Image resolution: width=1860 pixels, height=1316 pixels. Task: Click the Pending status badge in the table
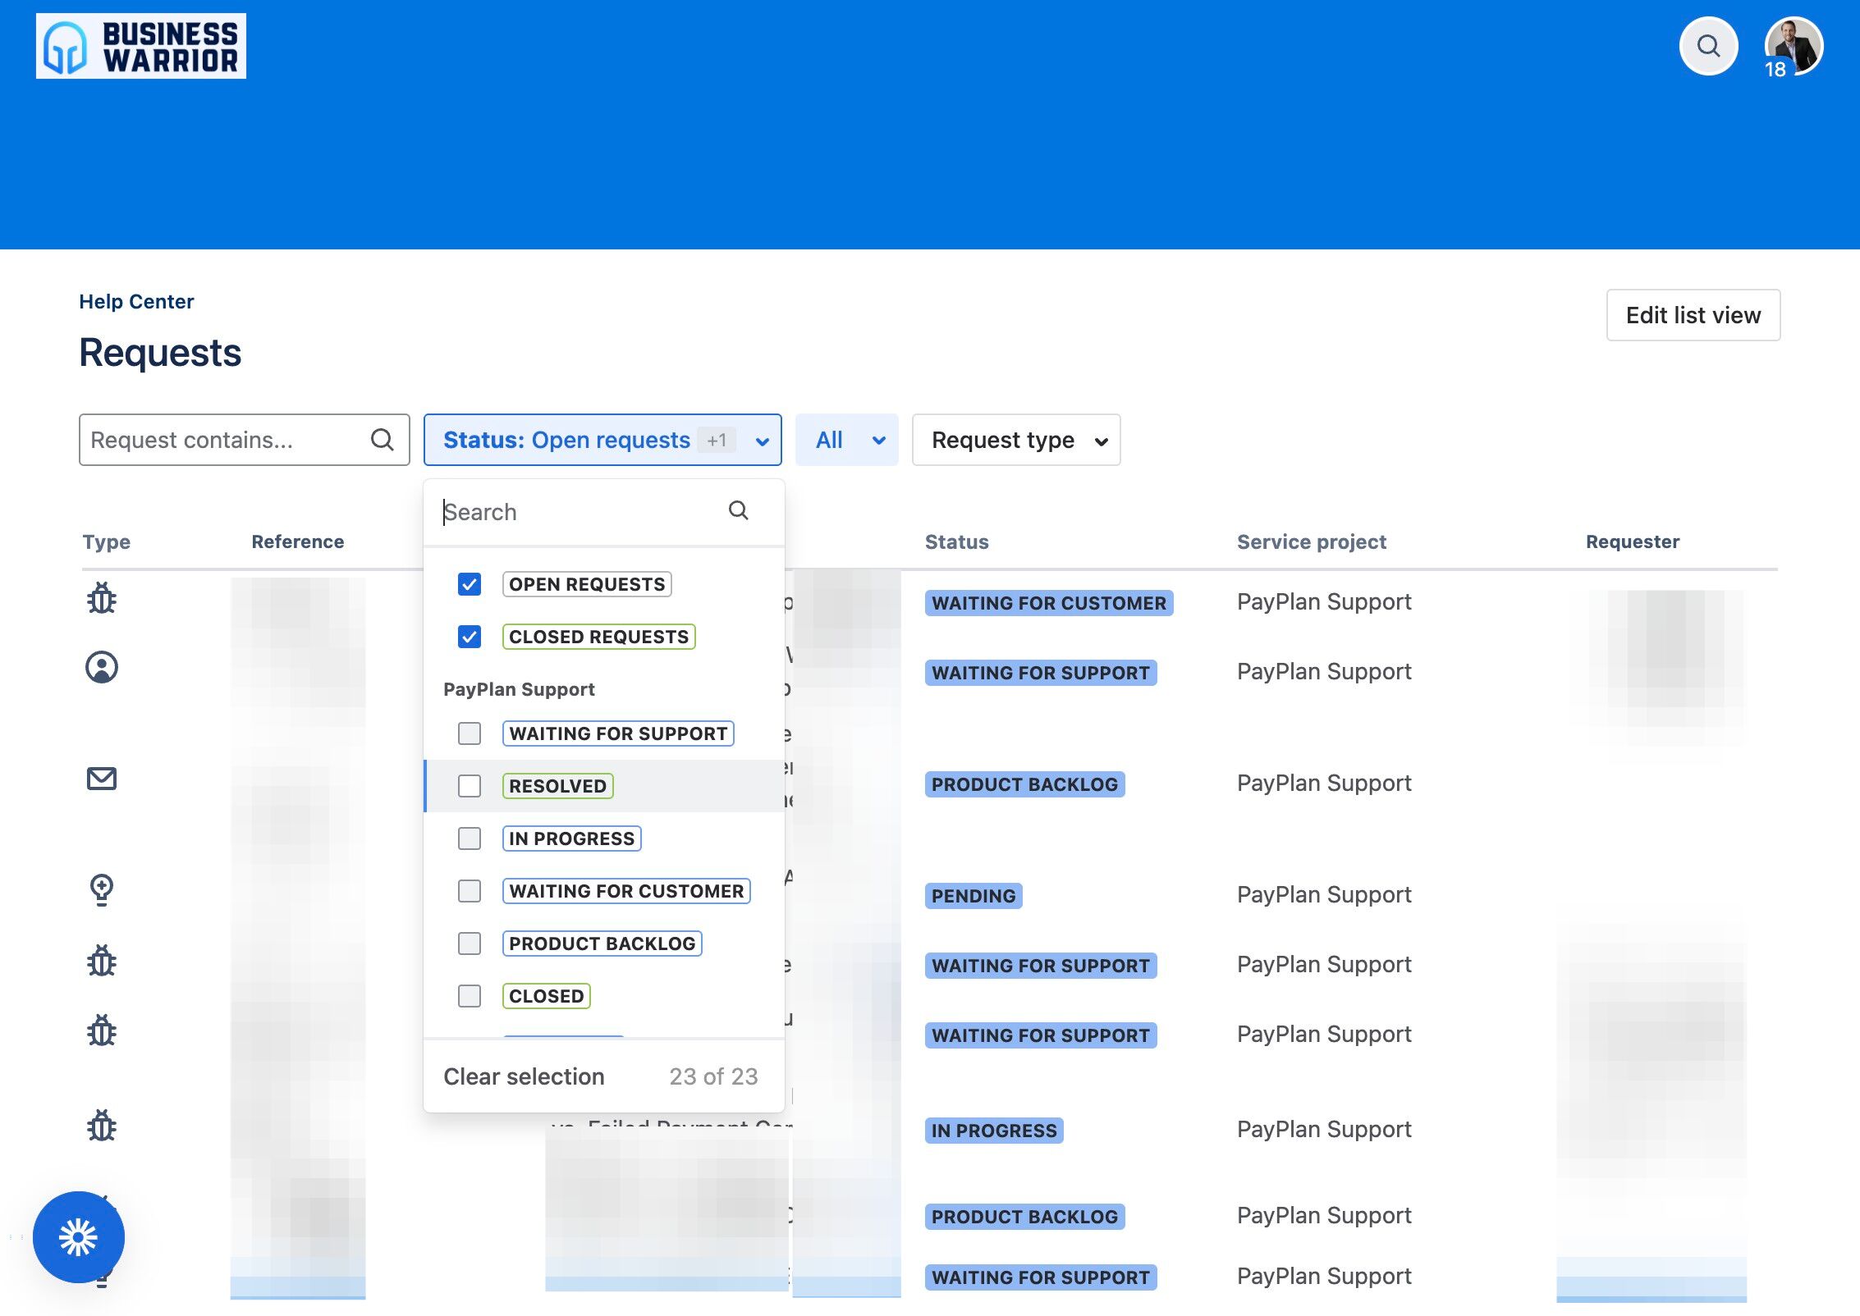tap(974, 896)
